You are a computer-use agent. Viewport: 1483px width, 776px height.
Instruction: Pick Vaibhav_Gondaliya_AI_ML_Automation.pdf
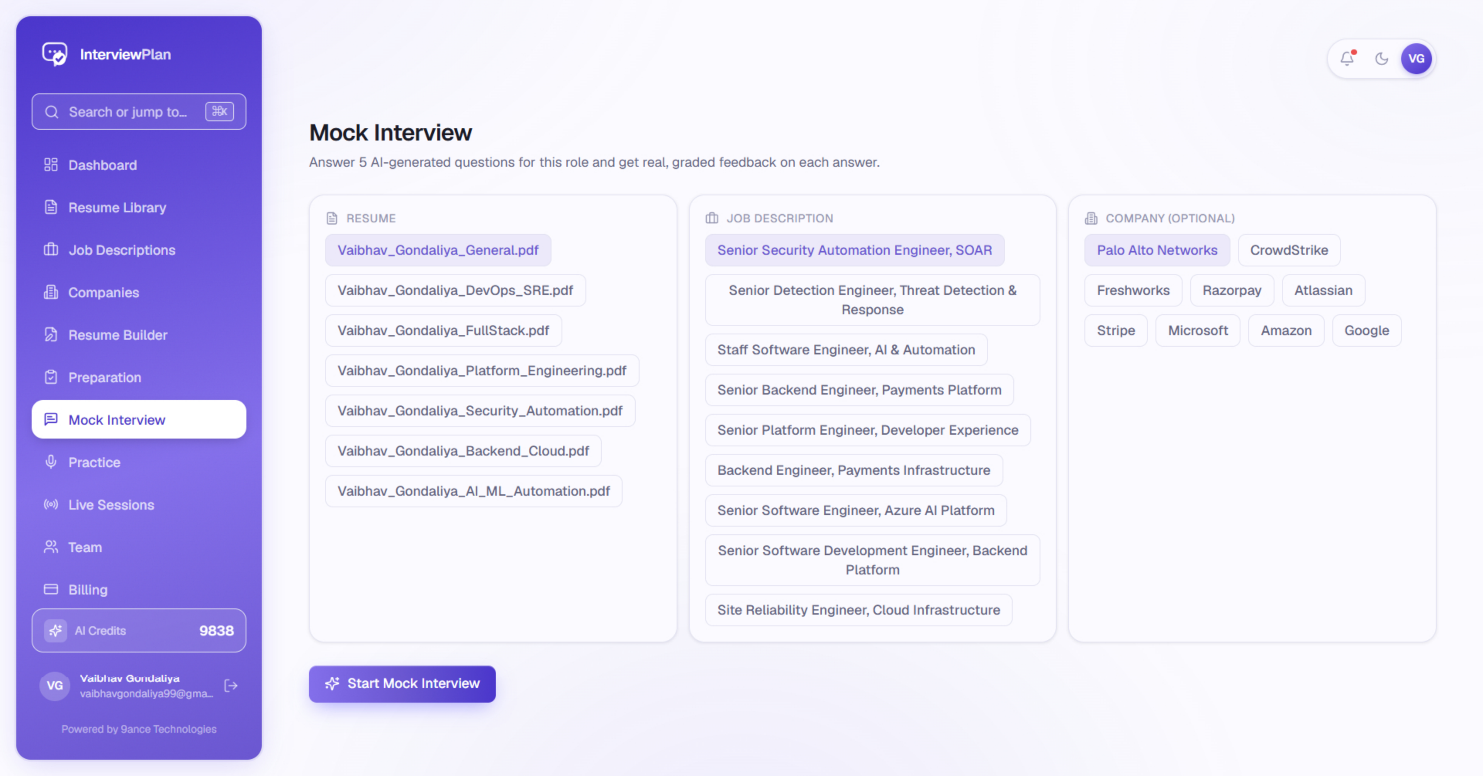[x=474, y=491]
